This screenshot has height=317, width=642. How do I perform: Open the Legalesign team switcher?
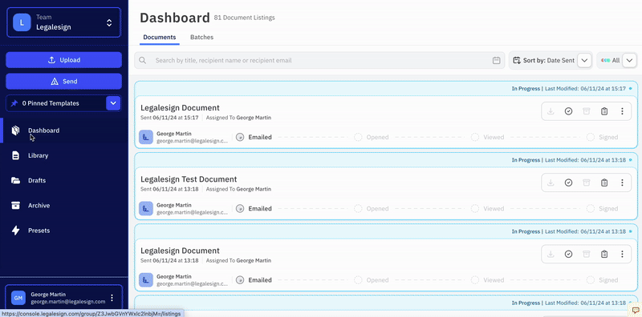point(63,22)
